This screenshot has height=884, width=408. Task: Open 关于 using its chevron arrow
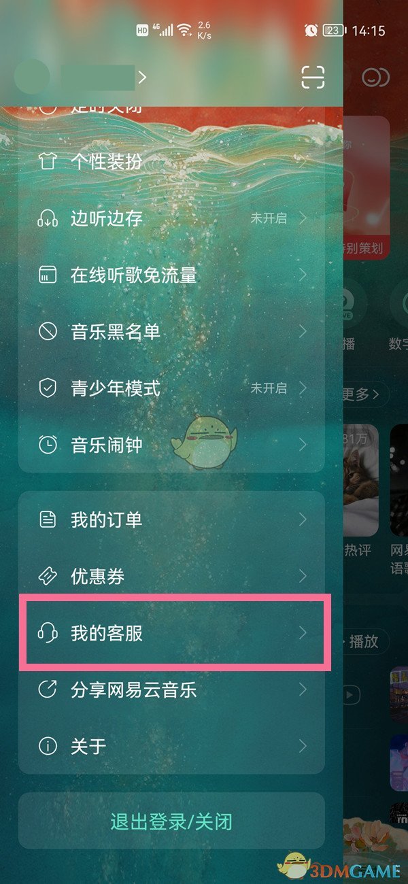(303, 746)
